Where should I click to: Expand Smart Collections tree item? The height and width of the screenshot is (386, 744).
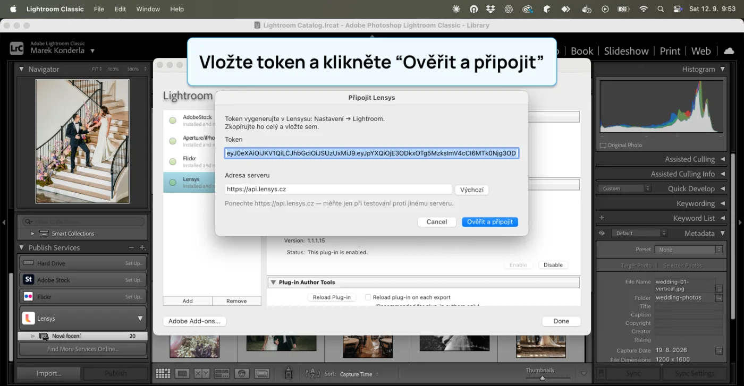tap(32, 234)
